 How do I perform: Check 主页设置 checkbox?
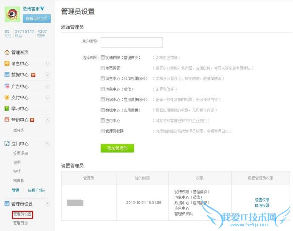tap(103, 68)
